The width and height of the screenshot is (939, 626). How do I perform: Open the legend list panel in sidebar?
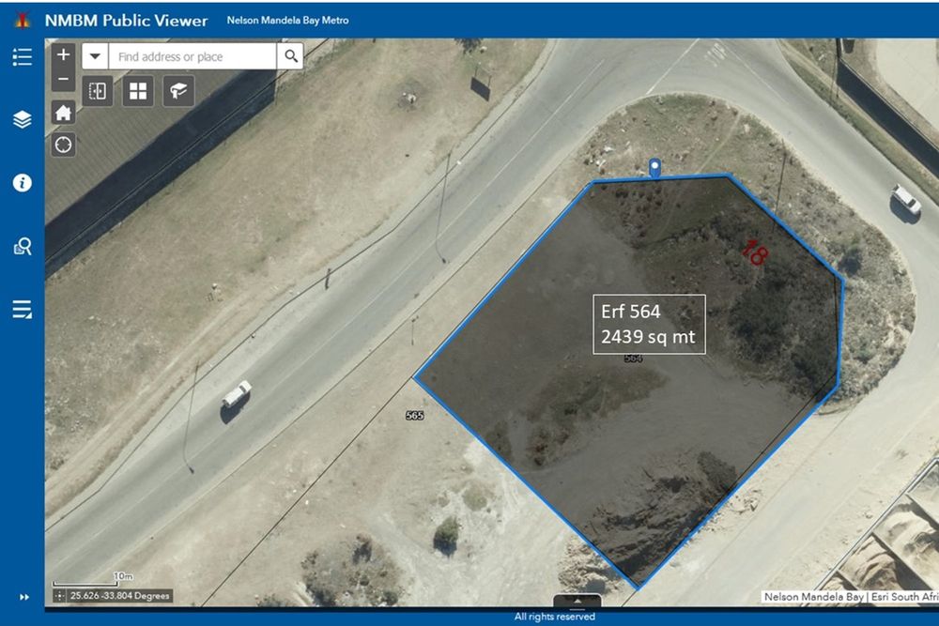tap(22, 57)
